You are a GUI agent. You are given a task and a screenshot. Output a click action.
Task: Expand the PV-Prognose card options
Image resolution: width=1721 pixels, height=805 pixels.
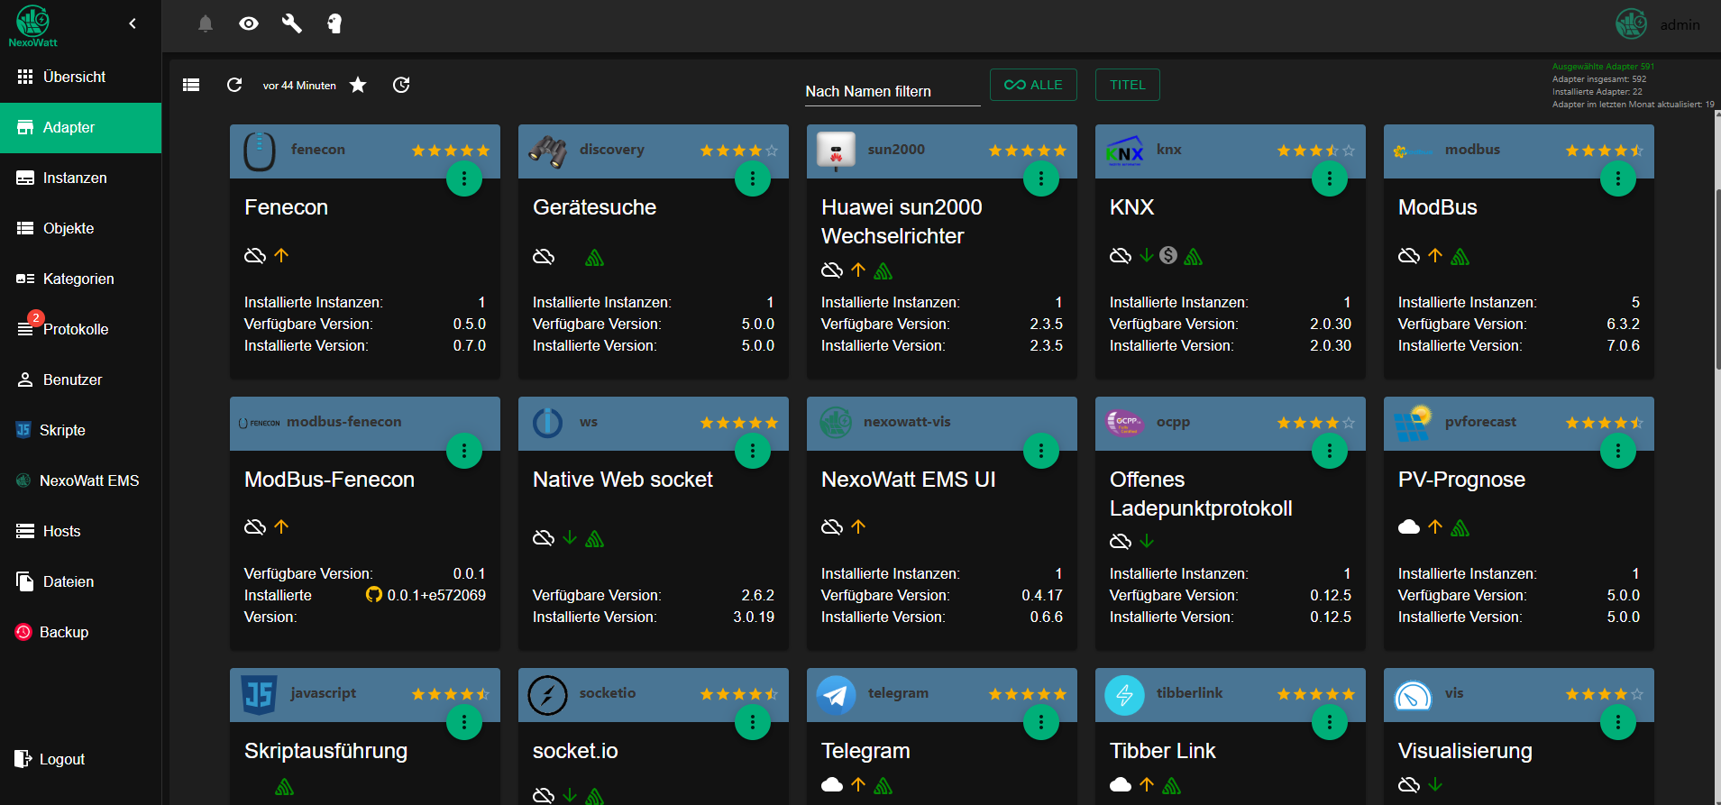click(1618, 451)
